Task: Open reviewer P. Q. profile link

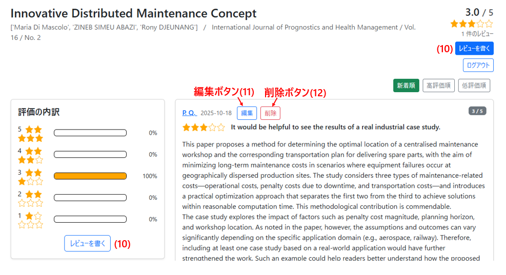Action: (x=189, y=113)
